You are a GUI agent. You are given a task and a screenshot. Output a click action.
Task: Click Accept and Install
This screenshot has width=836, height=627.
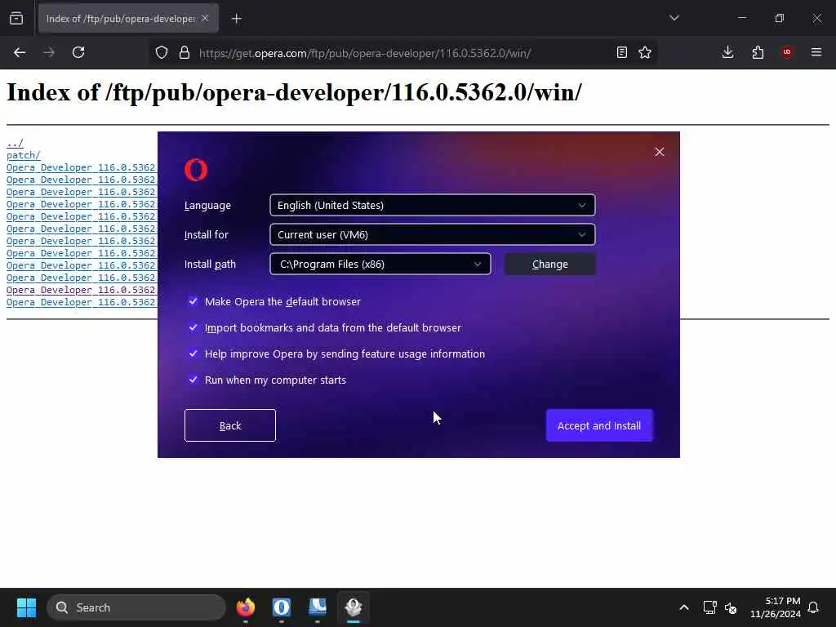(x=599, y=425)
